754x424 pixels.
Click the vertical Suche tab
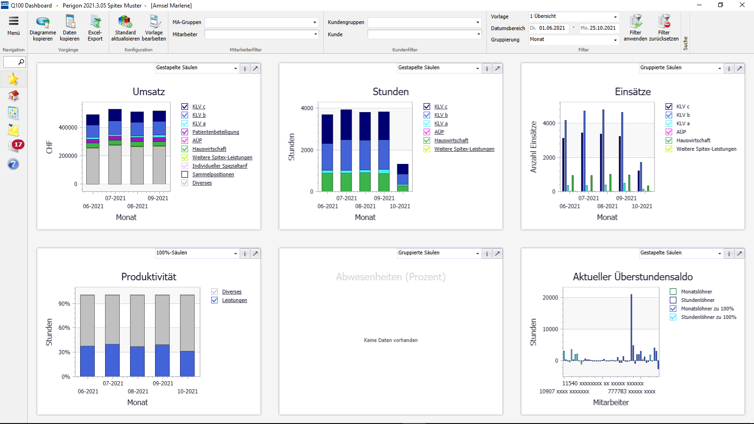(x=687, y=42)
